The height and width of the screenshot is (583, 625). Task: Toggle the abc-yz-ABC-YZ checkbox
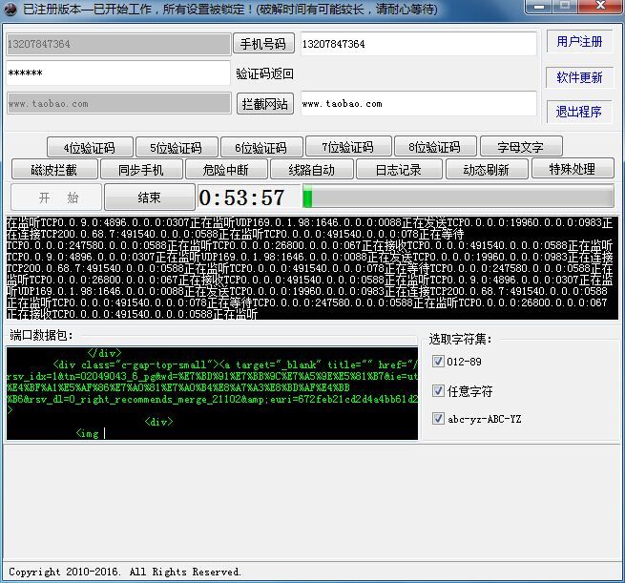pyautogui.click(x=438, y=419)
